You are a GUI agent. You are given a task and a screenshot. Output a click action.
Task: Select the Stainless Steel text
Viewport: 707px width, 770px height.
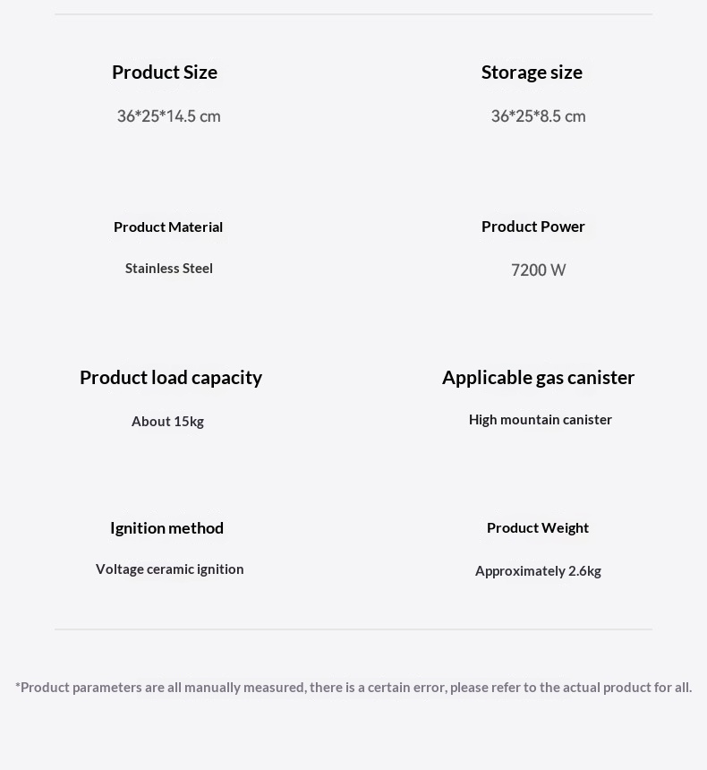169,268
